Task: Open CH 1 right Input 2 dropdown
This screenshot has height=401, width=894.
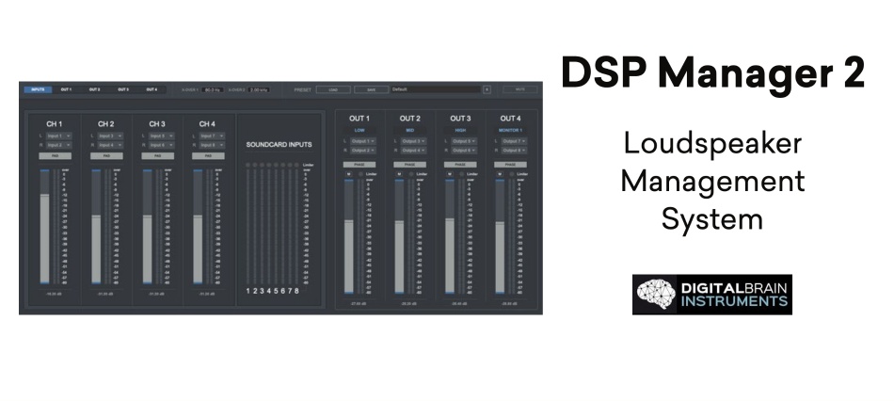Action: coord(58,145)
